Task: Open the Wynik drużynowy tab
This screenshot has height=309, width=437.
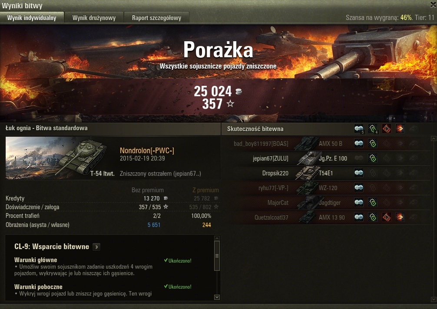Action: click(x=94, y=18)
